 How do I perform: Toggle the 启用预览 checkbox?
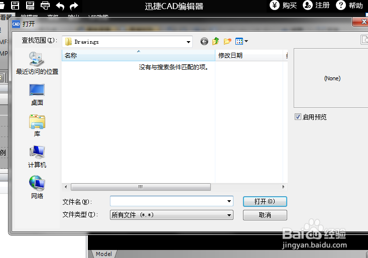point(298,117)
